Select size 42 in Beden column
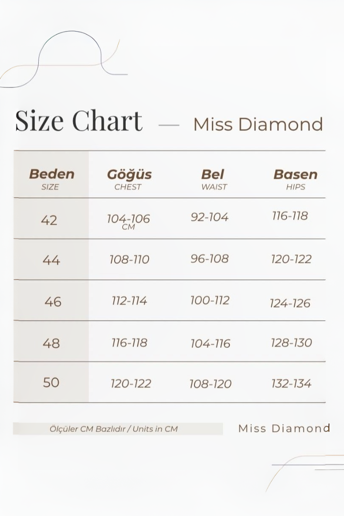344x516 pixels. click(x=49, y=220)
